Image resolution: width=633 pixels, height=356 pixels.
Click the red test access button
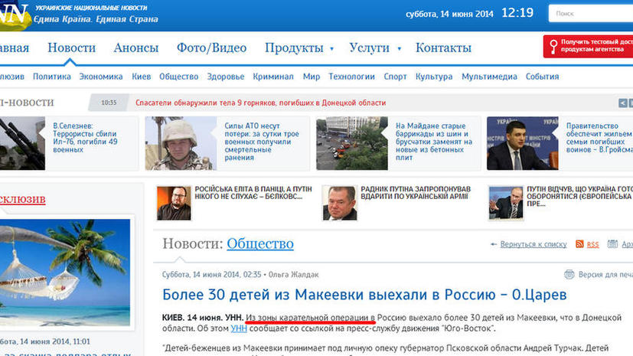point(588,46)
